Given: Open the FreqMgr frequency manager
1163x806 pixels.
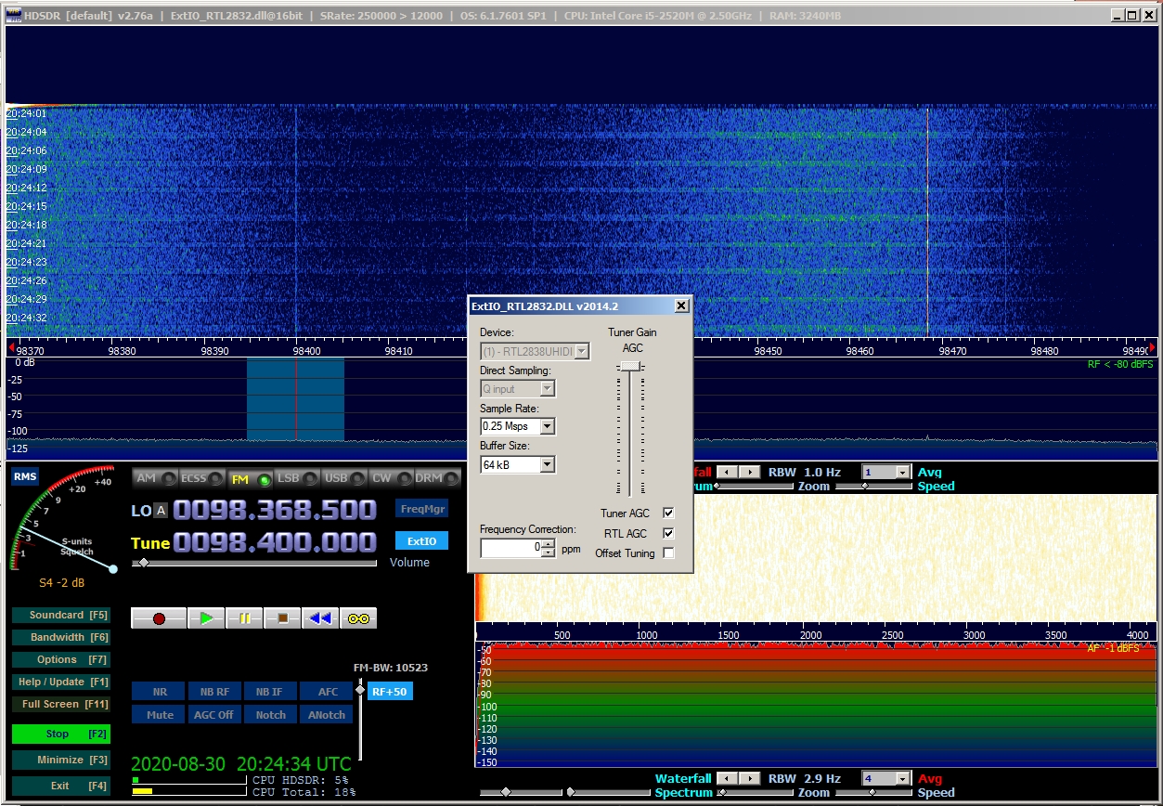Looking at the screenshot, I should [x=421, y=508].
